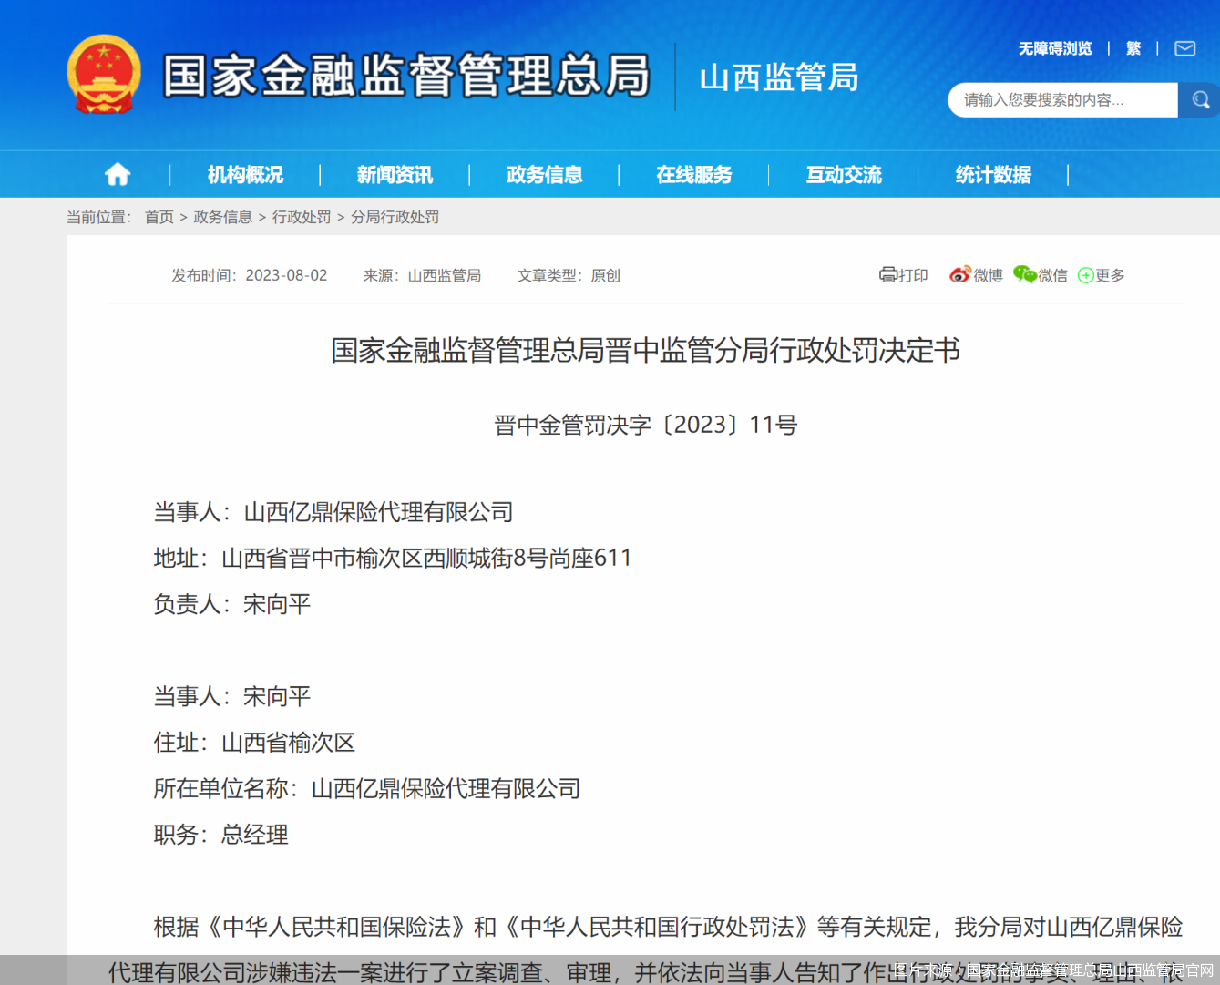
Task: Open 行政处罚 breadcrumb link
Action: (x=301, y=217)
